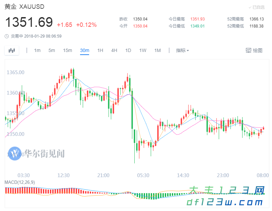
Task: Select the 4H chart interval
Action: [114, 50]
